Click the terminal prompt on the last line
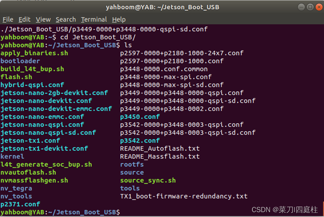The width and height of the screenshot is (324, 217). (x=60, y=212)
